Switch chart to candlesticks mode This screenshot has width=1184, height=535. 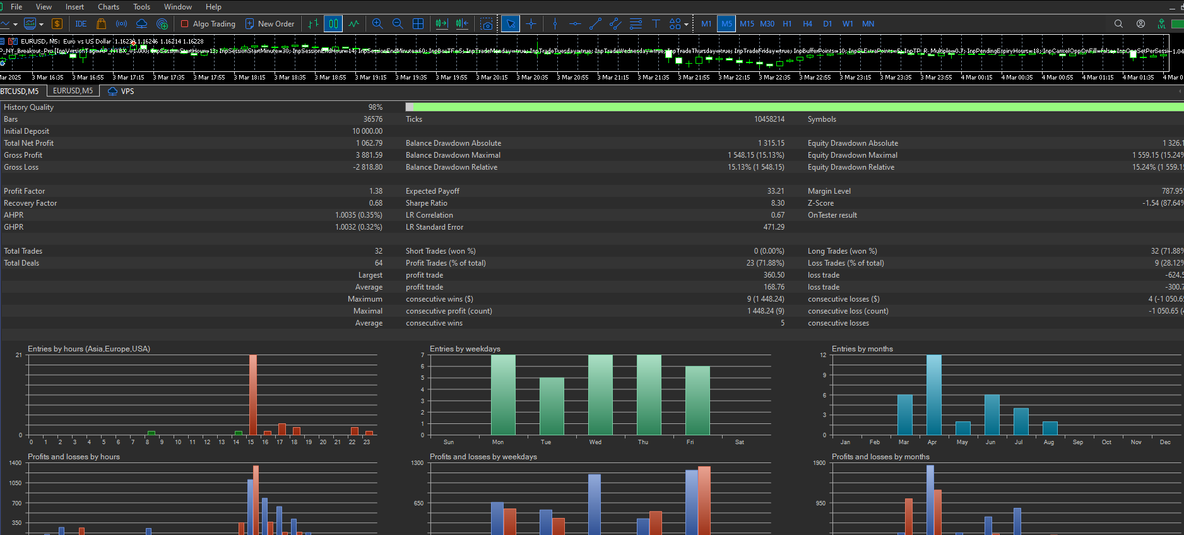coord(333,24)
